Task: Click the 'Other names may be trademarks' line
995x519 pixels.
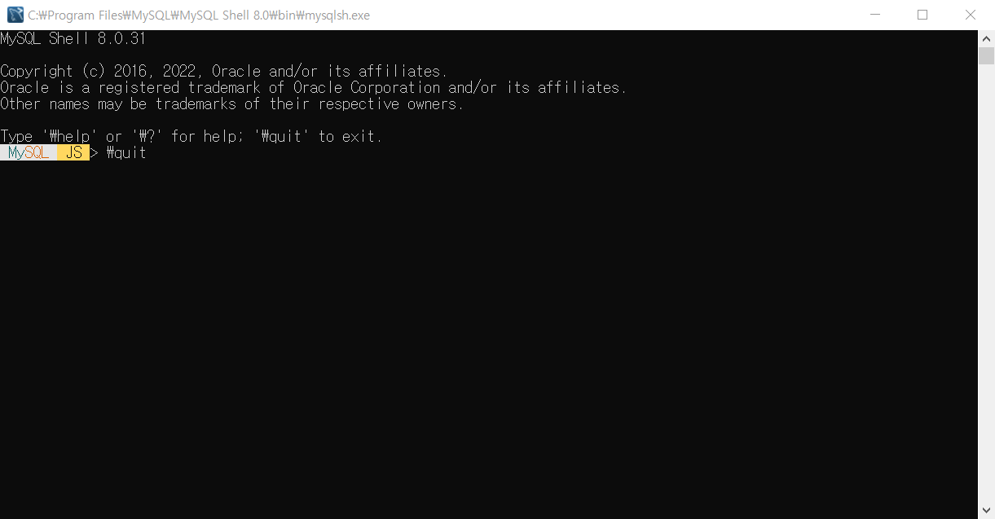Action: [x=232, y=103]
